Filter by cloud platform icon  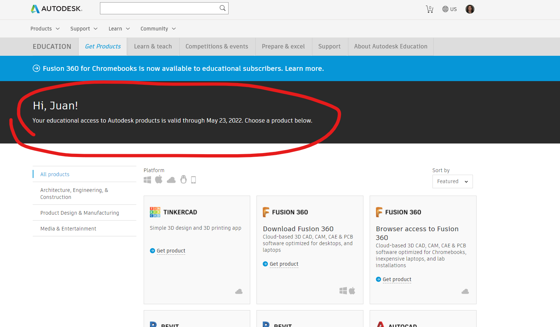click(171, 180)
